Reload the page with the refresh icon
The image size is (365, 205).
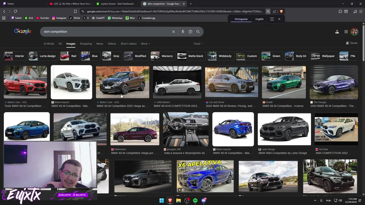(15, 11)
